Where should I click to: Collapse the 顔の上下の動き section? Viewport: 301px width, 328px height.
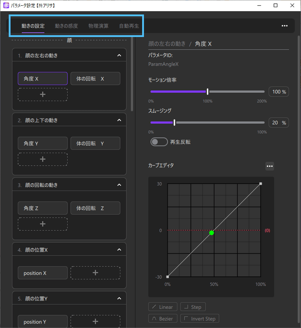(119, 120)
